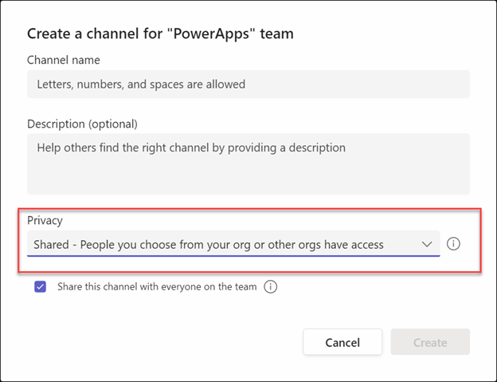Click the 'Description (optional)' label
Image resolution: width=497 pixels, height=382 pixels.
[82, 124]
